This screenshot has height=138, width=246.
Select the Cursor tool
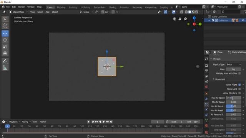5,26
